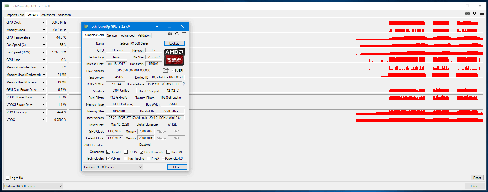Click the Name field Radeon RX 580 Series

(133, 43)
